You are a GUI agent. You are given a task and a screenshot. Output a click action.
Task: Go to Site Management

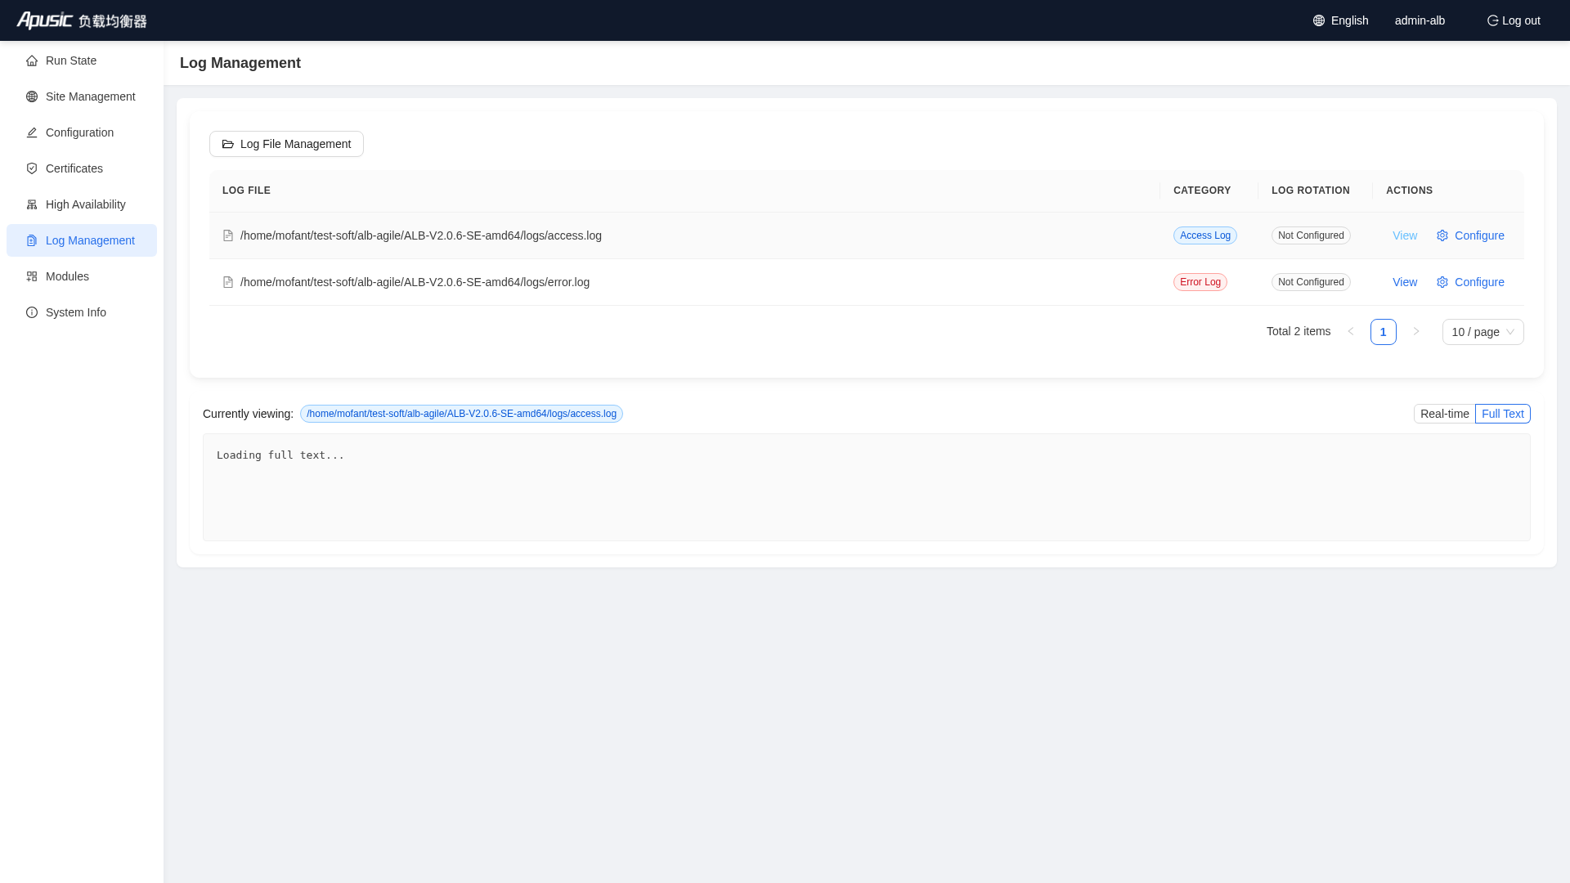pyautogui.click(x=82, y=96)
